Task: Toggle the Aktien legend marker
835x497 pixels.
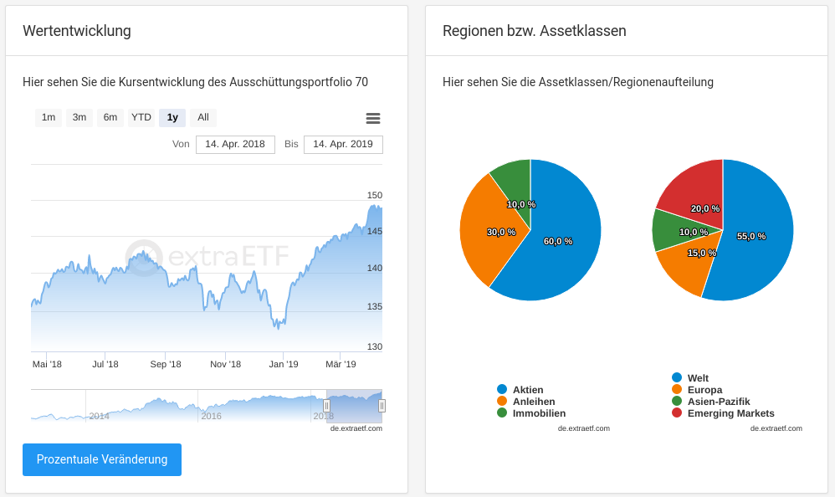Action: (x=502, y=390)
